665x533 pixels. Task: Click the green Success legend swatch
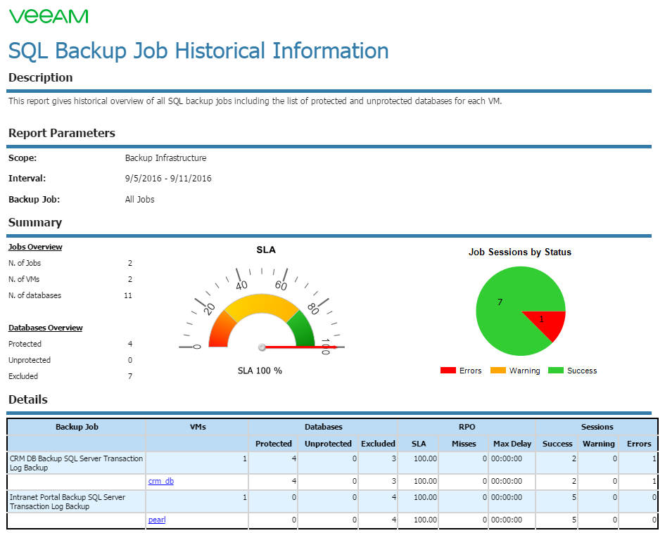[556, 371]
